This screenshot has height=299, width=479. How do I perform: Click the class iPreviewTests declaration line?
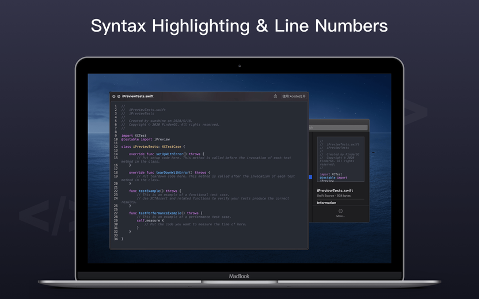pos(153,147)
